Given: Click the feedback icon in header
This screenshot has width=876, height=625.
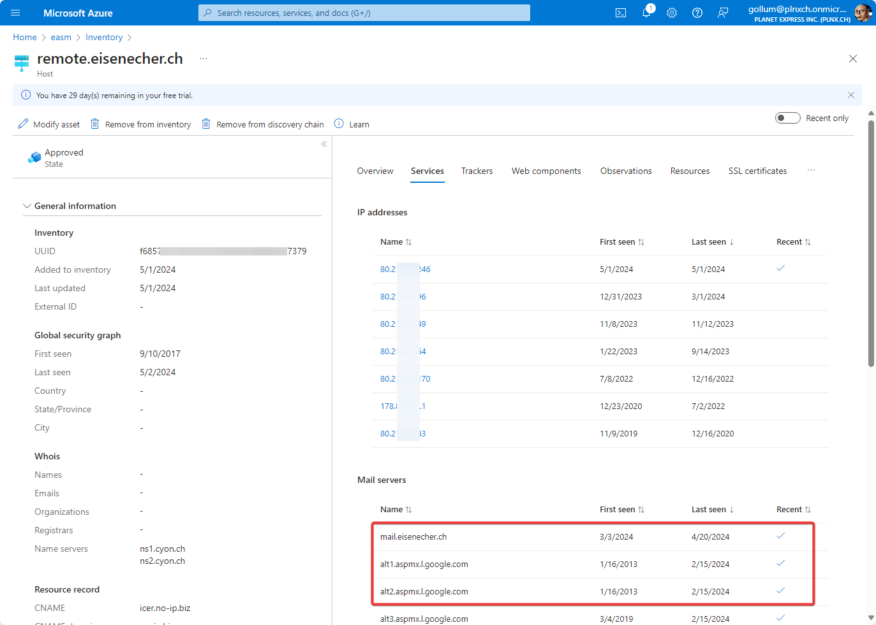Looking at the screenshot, I should coord(723,13).
